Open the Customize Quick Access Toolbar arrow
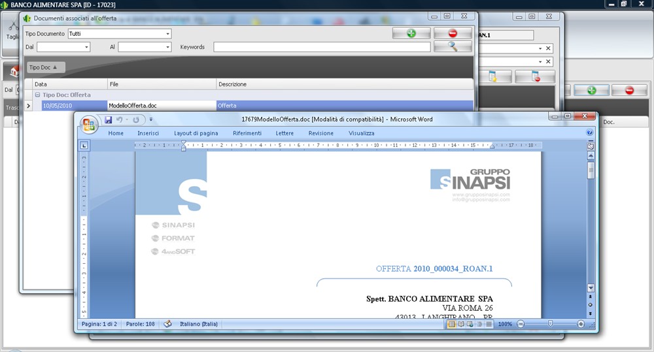 point(150,120)
